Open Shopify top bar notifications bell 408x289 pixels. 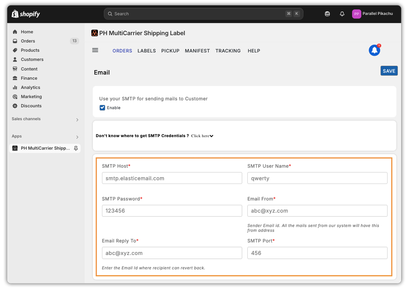(x=342, y=14)
